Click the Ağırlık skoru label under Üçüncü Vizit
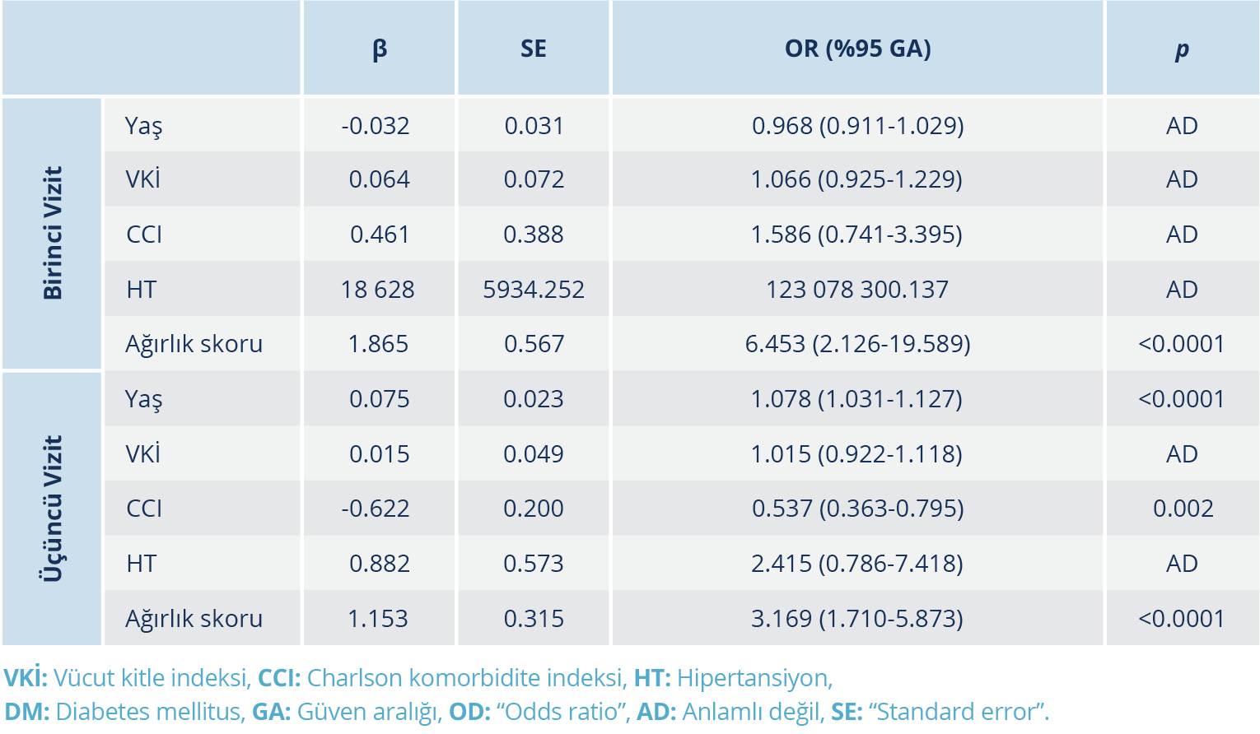The image size is (1260, 734). coord(194,618)
